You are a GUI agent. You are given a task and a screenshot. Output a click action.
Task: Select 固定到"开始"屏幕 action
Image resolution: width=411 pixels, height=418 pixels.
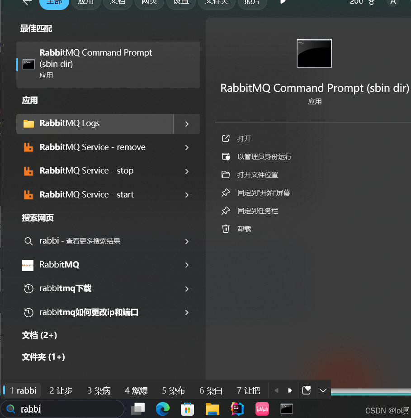pos(256,193)
